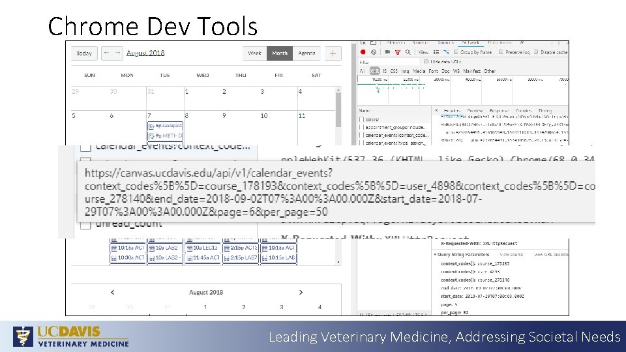This screenshot has width=626, height=352.
Task: Filter requests by JS type
Action: [384, 71]
